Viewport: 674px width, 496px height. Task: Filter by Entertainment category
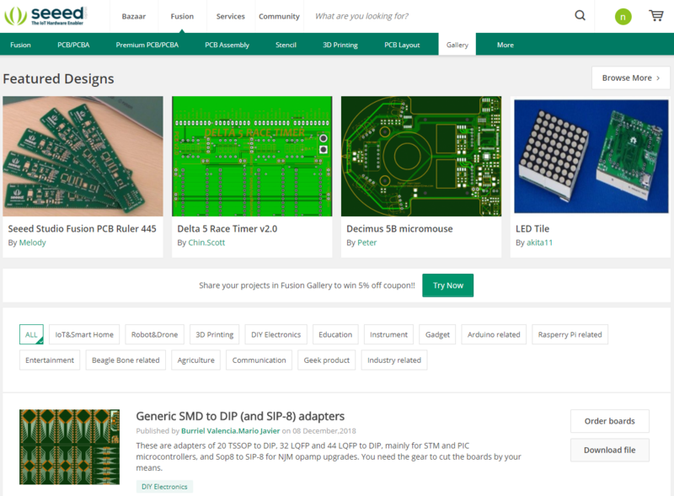pyautogui.click(x=50, y=360)
